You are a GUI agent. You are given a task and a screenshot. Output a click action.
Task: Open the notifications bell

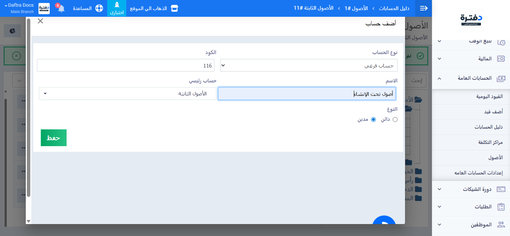[61, 8]
